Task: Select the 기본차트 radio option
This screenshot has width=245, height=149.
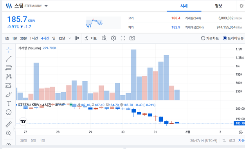Action: [x=210, y=38]
